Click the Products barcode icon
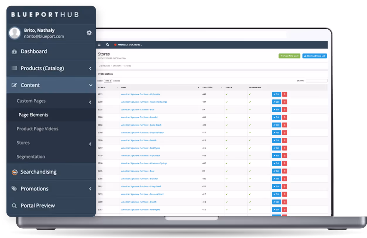367x238 pixels. pyautogui.click(x=14, y=68)
